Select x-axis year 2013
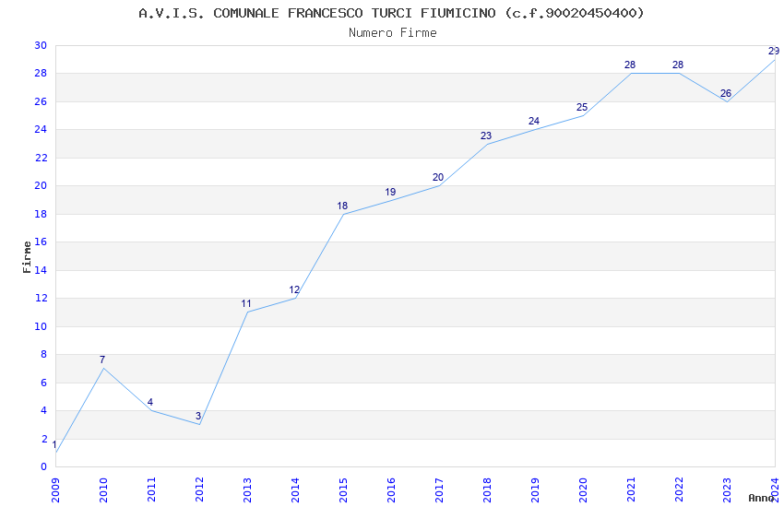The image size is (784, 507). click(x=247, y=490)
